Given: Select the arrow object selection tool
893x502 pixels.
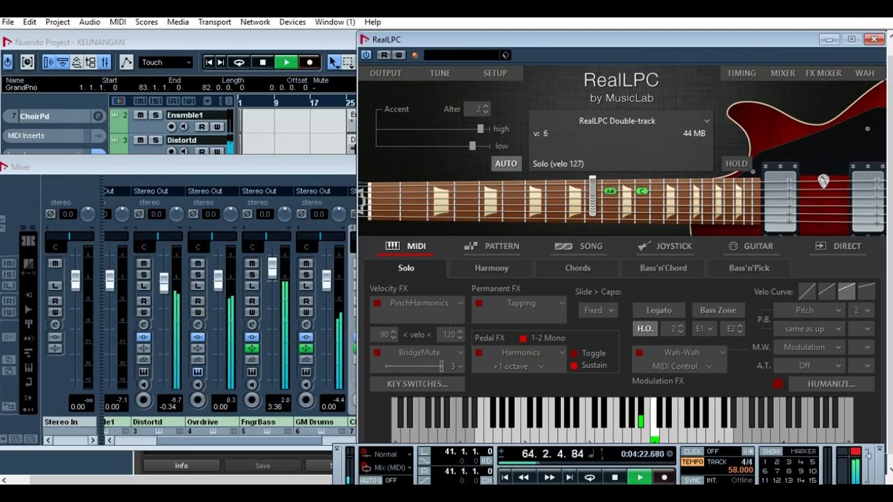Looking at the screenshot, I should (333, 63).
